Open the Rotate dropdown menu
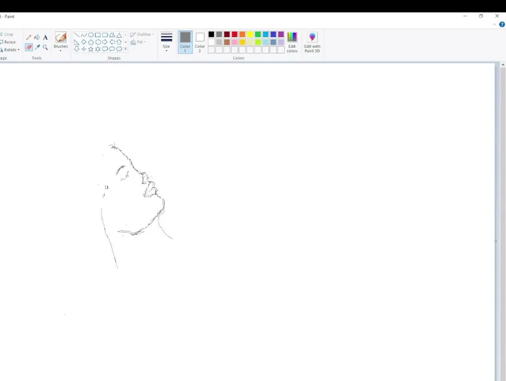506x381 pixels. pos(11,50)
